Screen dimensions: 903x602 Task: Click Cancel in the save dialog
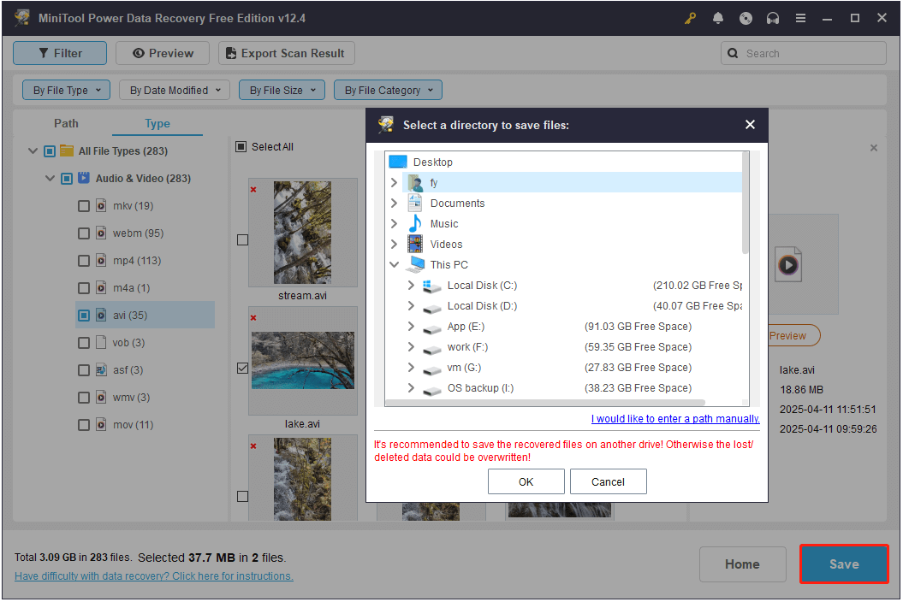tap(609, 481)
